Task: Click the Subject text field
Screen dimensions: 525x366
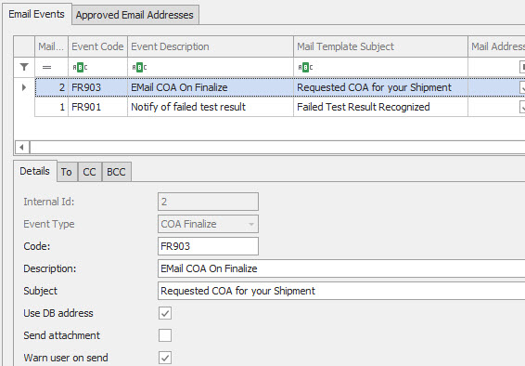Action: click(x=341, y=291)
